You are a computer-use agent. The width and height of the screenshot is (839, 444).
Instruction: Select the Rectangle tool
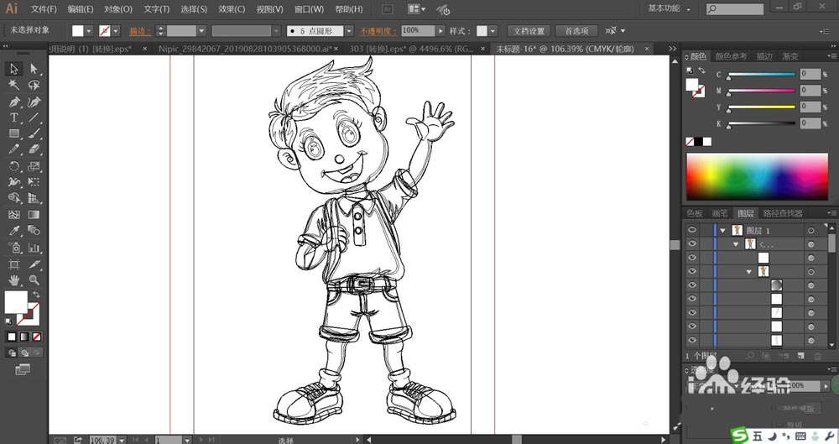coord(14,133)
